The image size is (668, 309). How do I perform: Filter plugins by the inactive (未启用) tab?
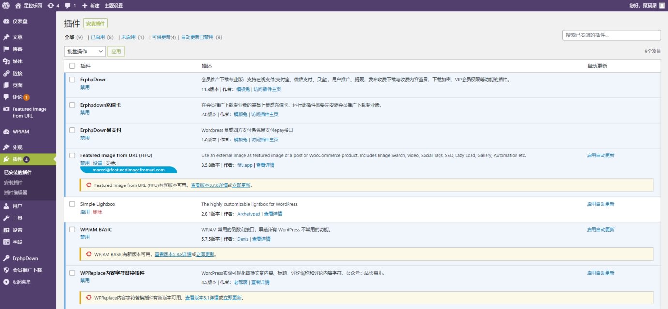[x=128, y=37]
